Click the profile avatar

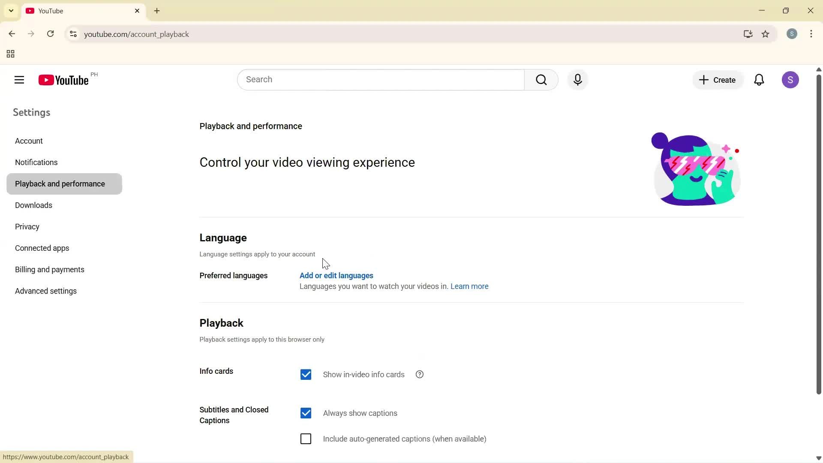pyautogui.click(x=790, y=80)
